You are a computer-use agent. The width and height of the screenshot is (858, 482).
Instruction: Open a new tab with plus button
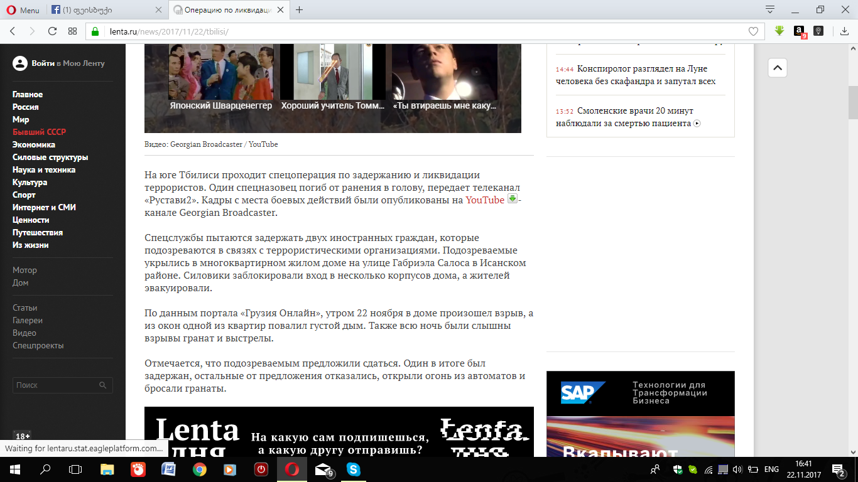[300, 10]
